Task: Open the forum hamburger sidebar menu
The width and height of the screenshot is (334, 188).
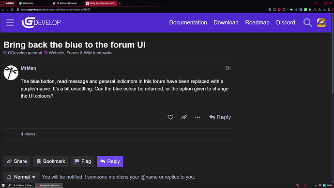Action: point(10,22)
